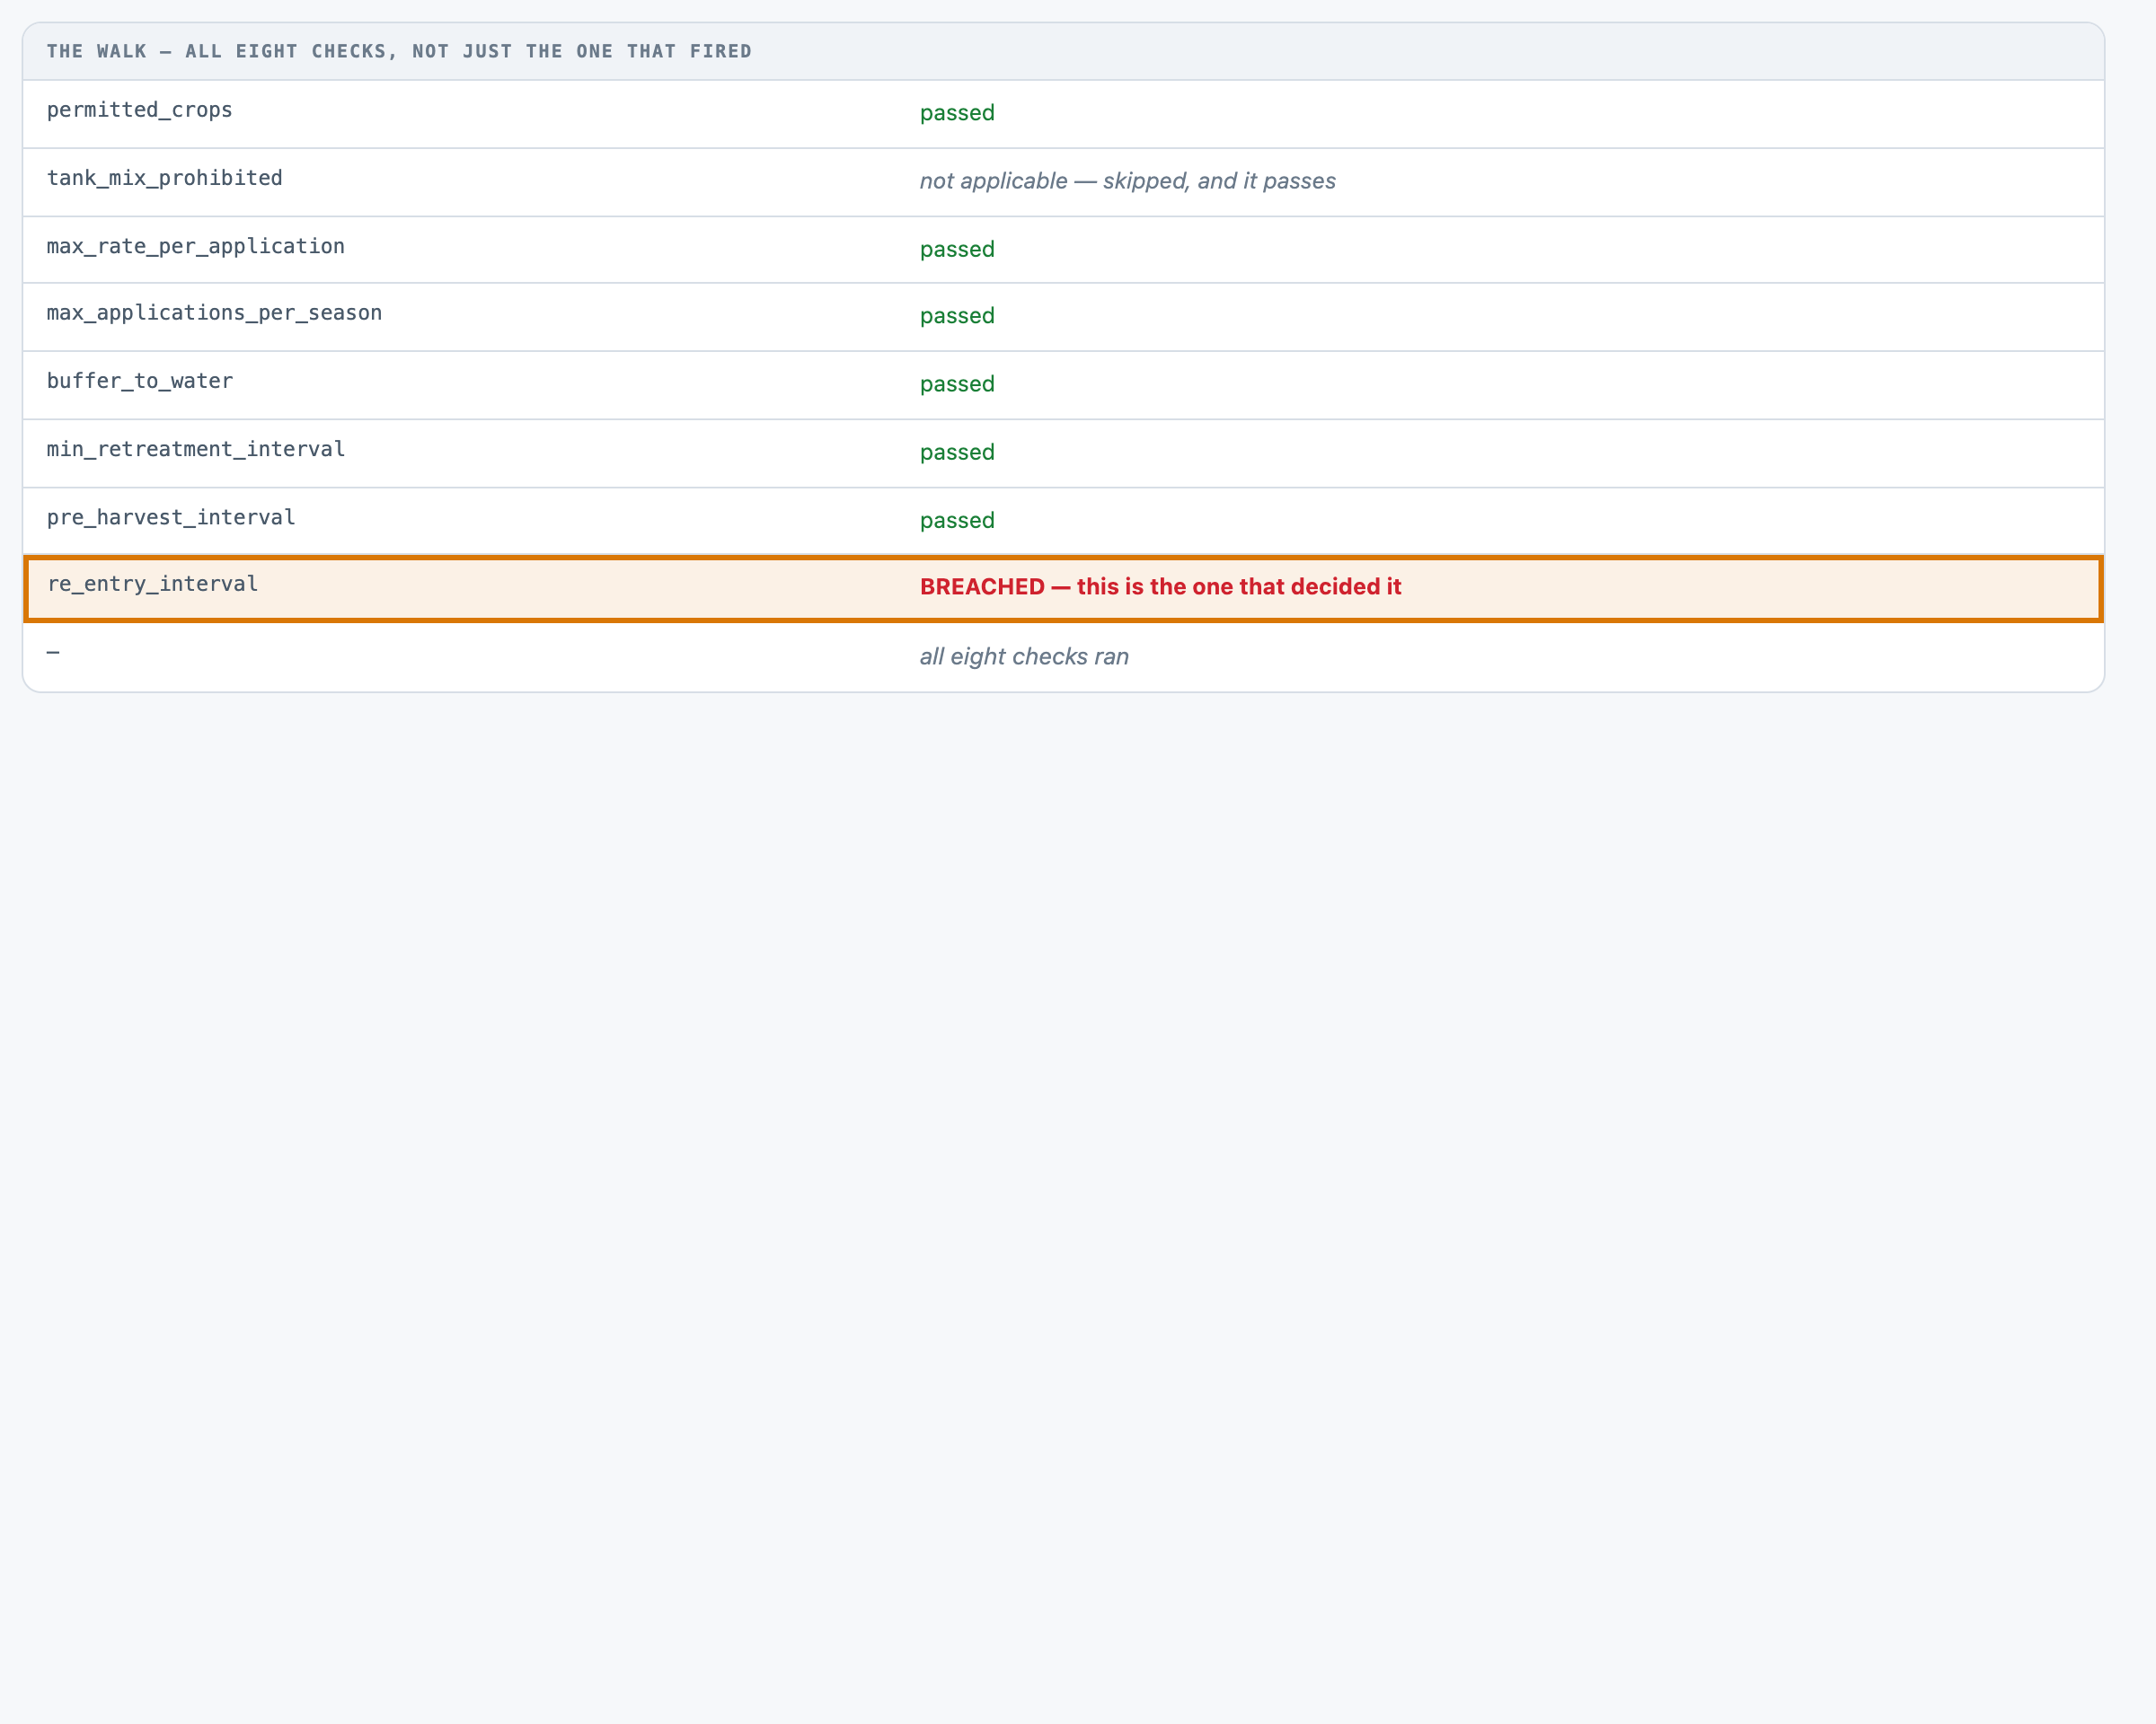
Task: Select the permitted_crops check name
Action: click(139, 110)
